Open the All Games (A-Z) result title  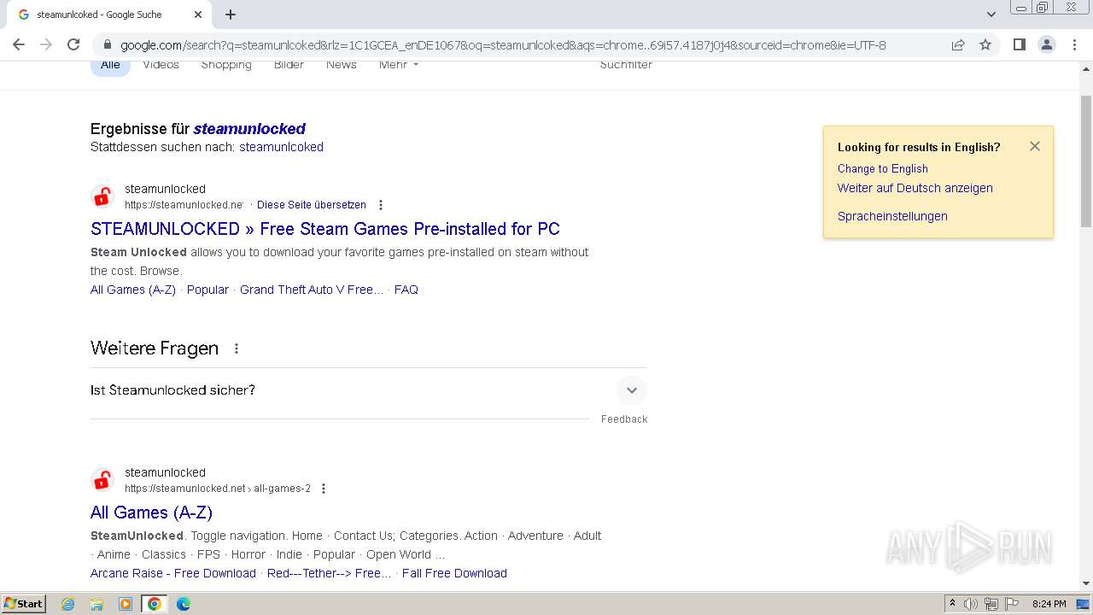click(151, 512)
